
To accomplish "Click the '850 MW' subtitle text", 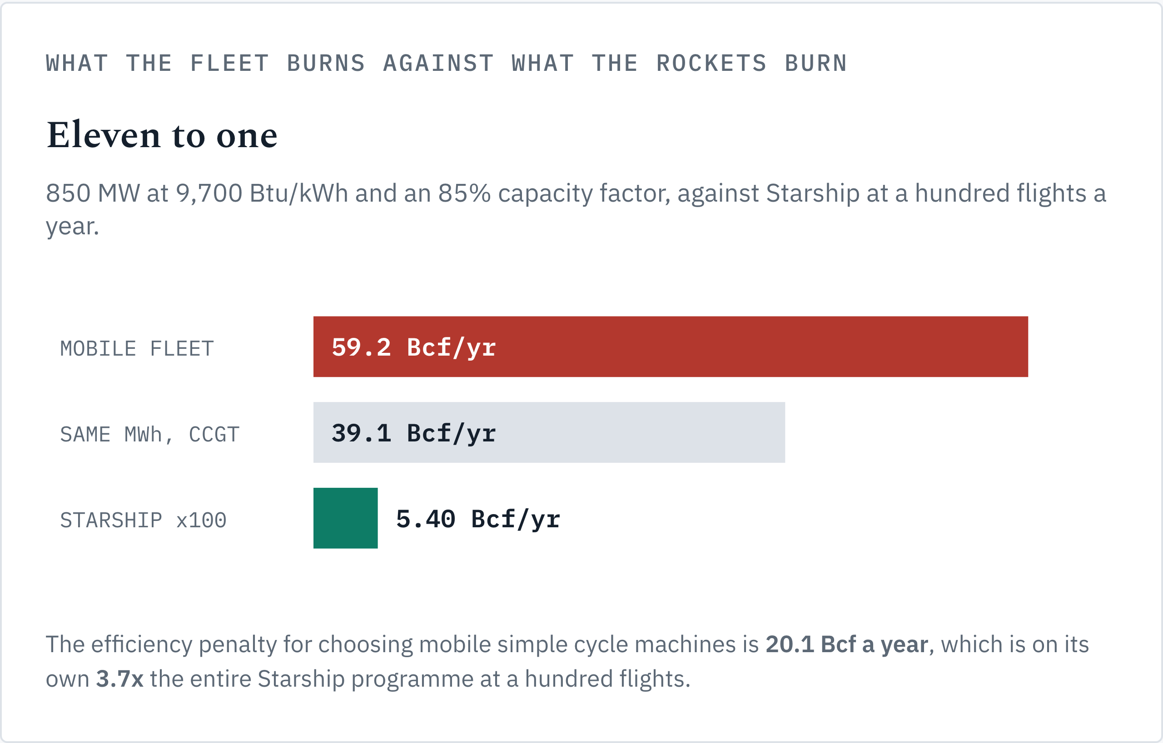I will (93, 193).
